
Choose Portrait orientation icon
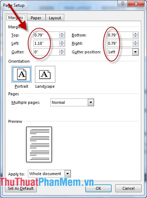[x=21, y=74]
